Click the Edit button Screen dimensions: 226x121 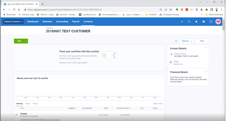pyautogui.click(x=202, y=41)
